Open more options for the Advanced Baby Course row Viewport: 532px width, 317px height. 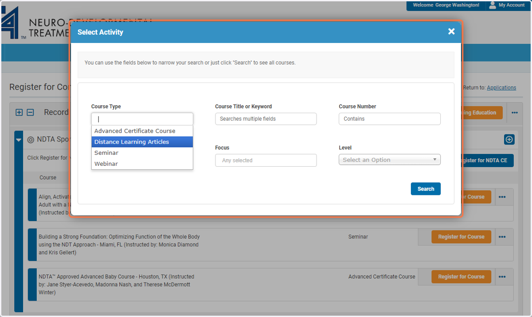(x=502, y=276)
